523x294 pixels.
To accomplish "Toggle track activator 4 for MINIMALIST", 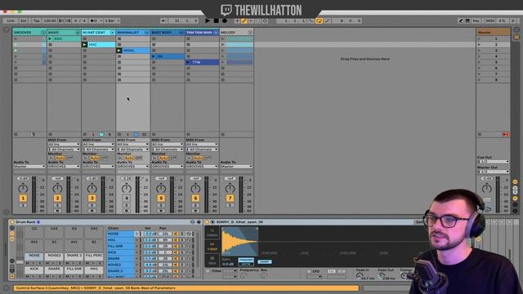I will click(127, 198).
